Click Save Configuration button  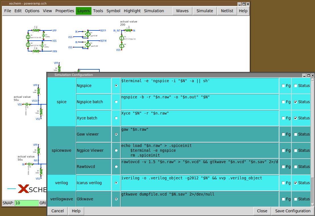293,211
